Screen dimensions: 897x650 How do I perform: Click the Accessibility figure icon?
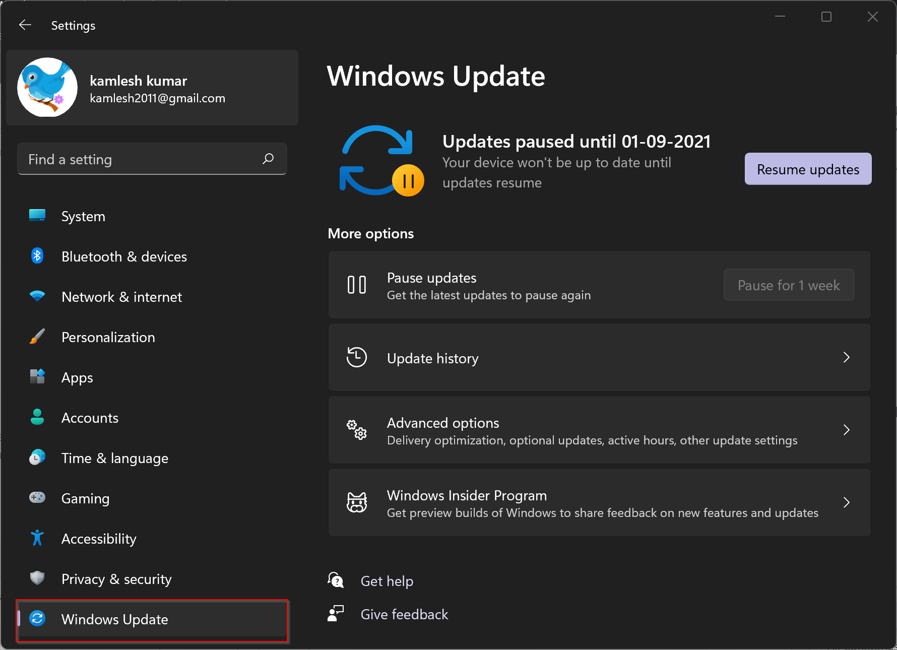37,538
